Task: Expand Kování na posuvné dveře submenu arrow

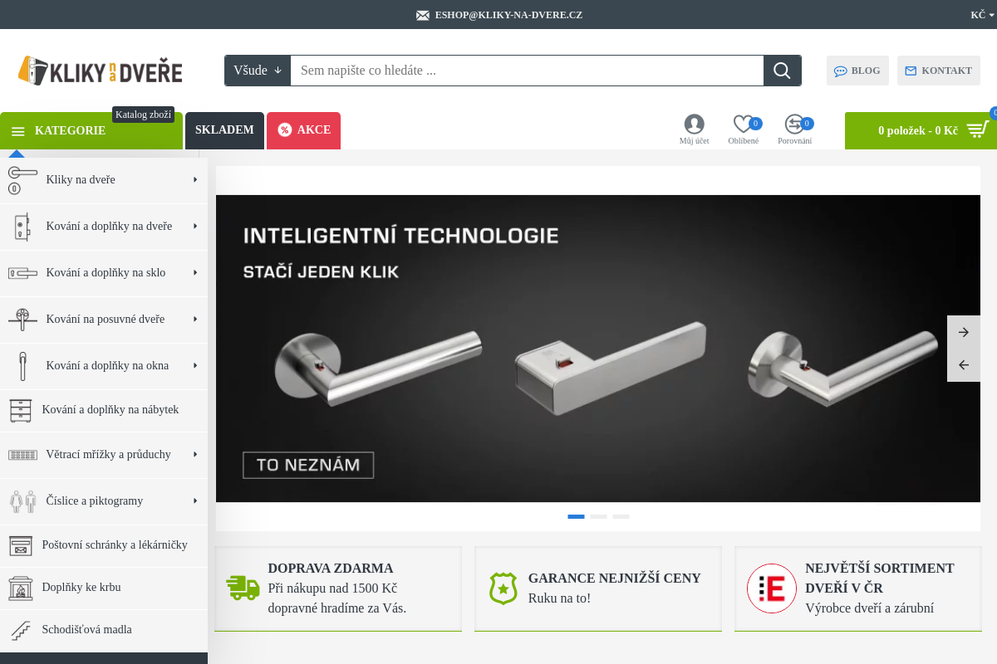Action: pos(195,319)
